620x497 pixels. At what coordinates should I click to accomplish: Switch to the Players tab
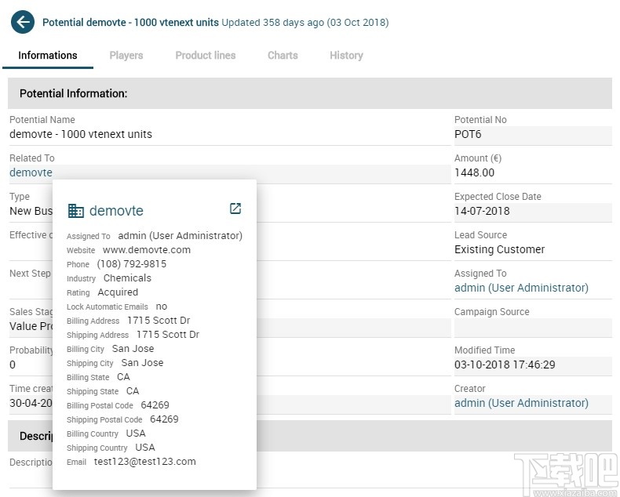pos(126,56)
